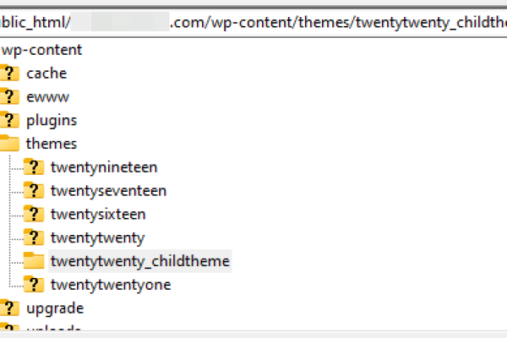Click the ewww folder's question-mark icon

pos(9,96)
